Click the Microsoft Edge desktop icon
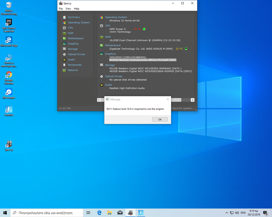The width and height of the screenshot is (272, 217). [x=9, y=42]
